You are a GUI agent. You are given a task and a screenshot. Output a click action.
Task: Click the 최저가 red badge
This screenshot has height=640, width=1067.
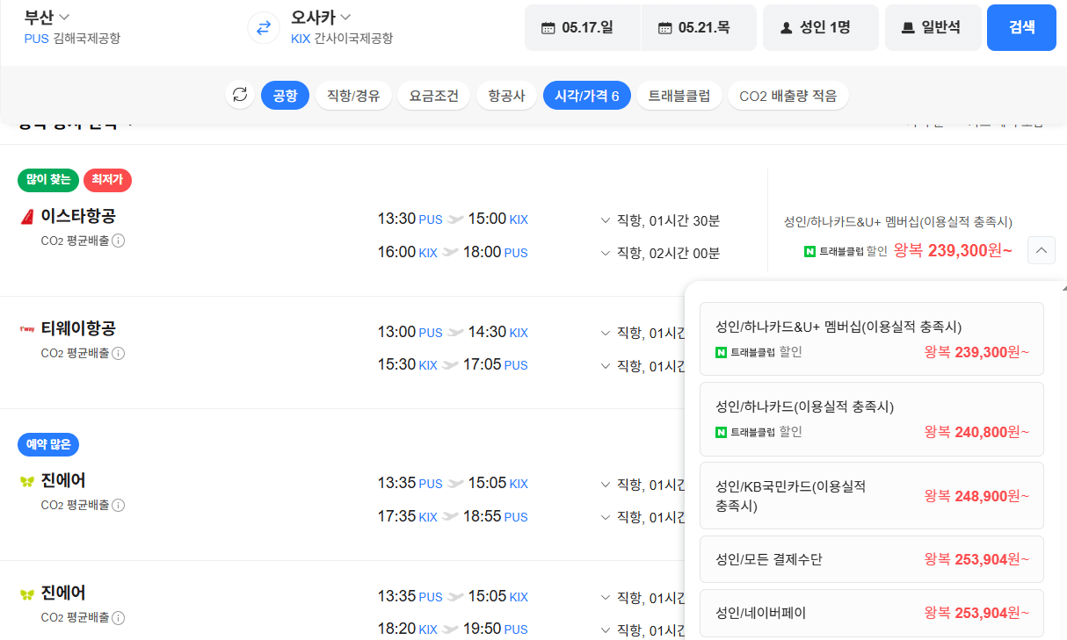click(107, 180)
